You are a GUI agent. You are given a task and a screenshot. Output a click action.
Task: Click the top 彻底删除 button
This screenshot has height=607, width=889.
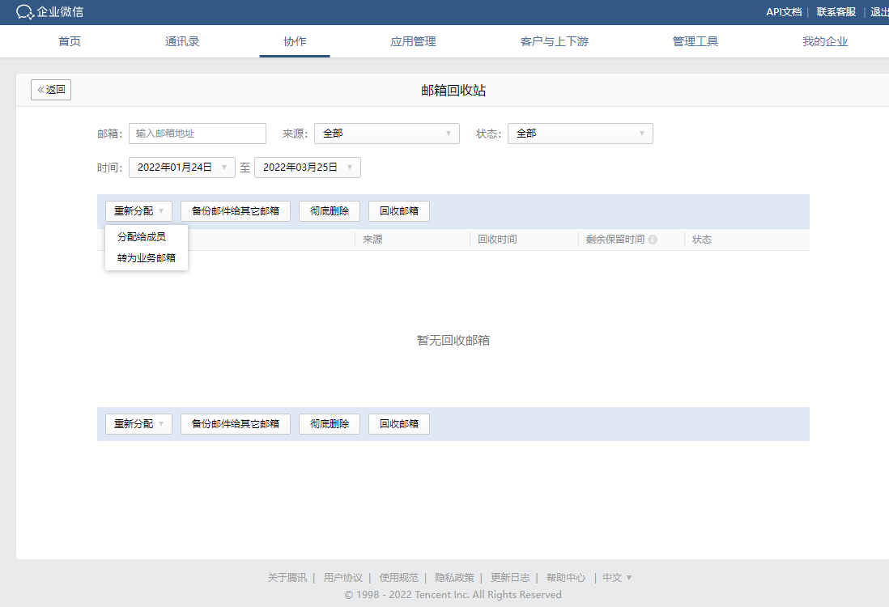click(330, 211)
